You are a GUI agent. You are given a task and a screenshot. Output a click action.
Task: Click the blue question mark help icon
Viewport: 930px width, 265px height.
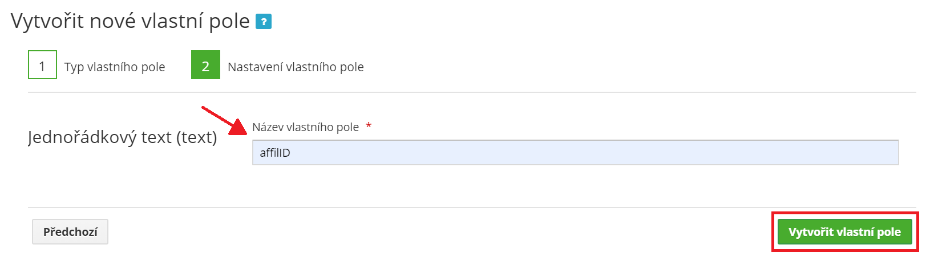(x=263, y=22)
